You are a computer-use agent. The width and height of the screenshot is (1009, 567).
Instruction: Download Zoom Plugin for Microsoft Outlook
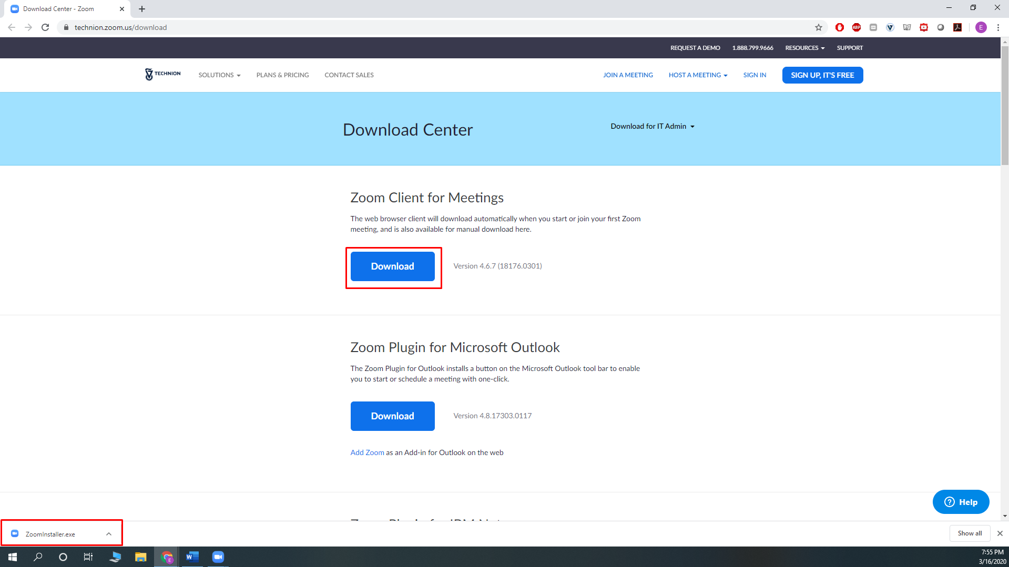[392, 416]
